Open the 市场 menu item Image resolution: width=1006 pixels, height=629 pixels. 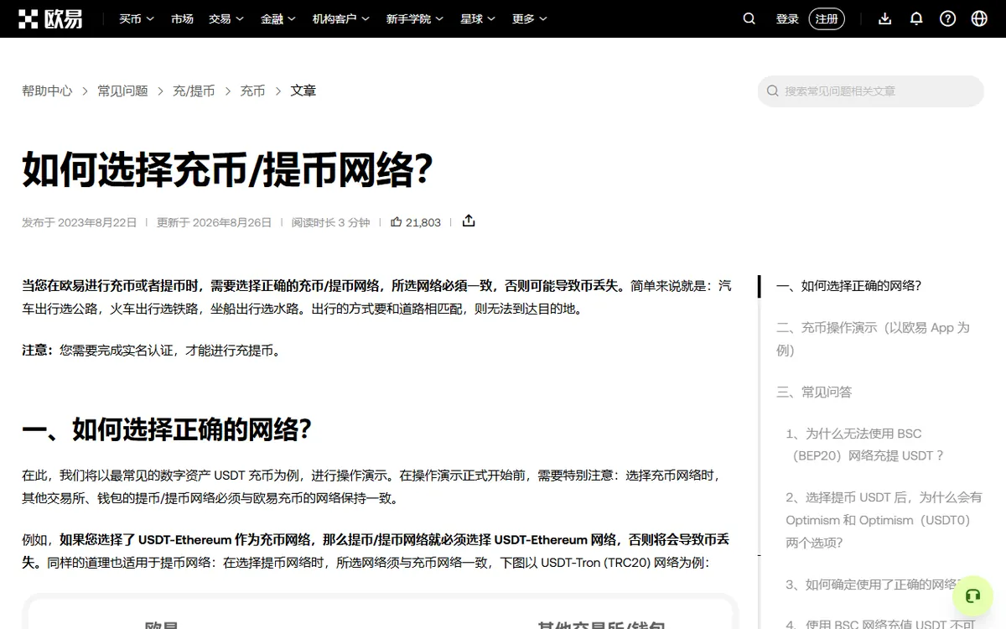182,18
